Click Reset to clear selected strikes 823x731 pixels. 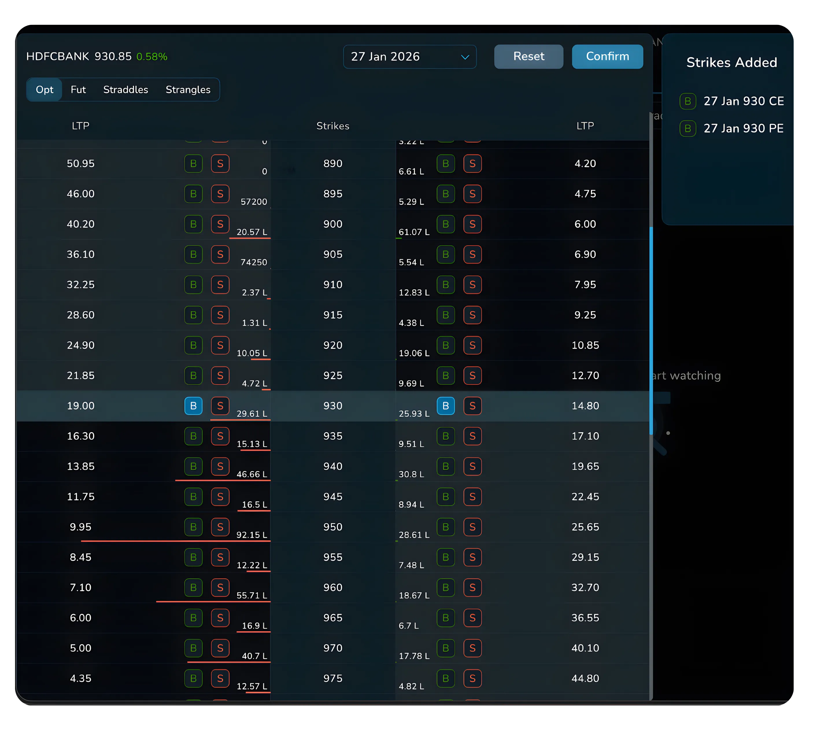[529, 56]
